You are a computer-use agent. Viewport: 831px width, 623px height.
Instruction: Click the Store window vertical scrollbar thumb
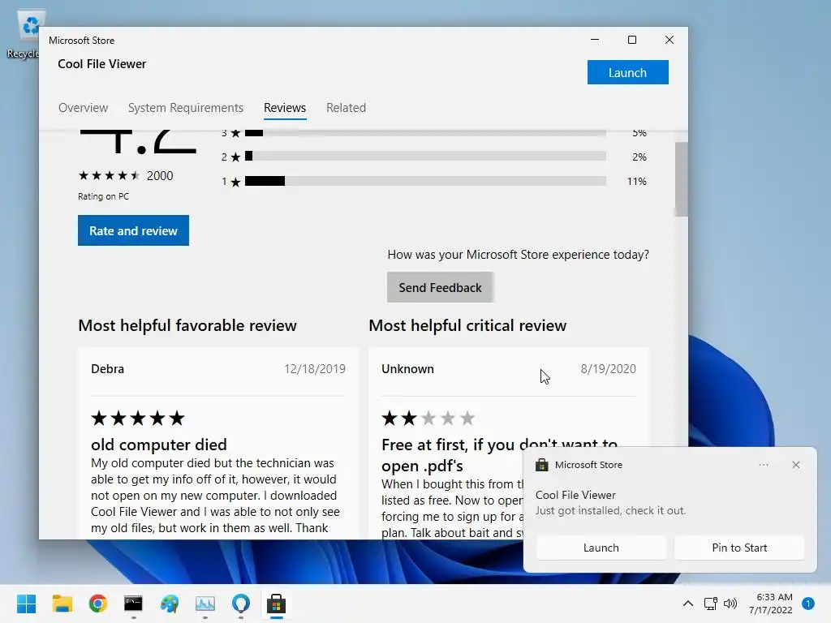[x=681, y=179]
